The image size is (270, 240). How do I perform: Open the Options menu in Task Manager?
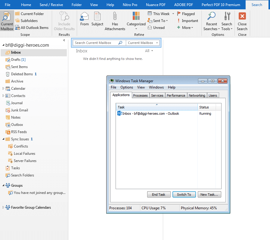pos(126,87)
